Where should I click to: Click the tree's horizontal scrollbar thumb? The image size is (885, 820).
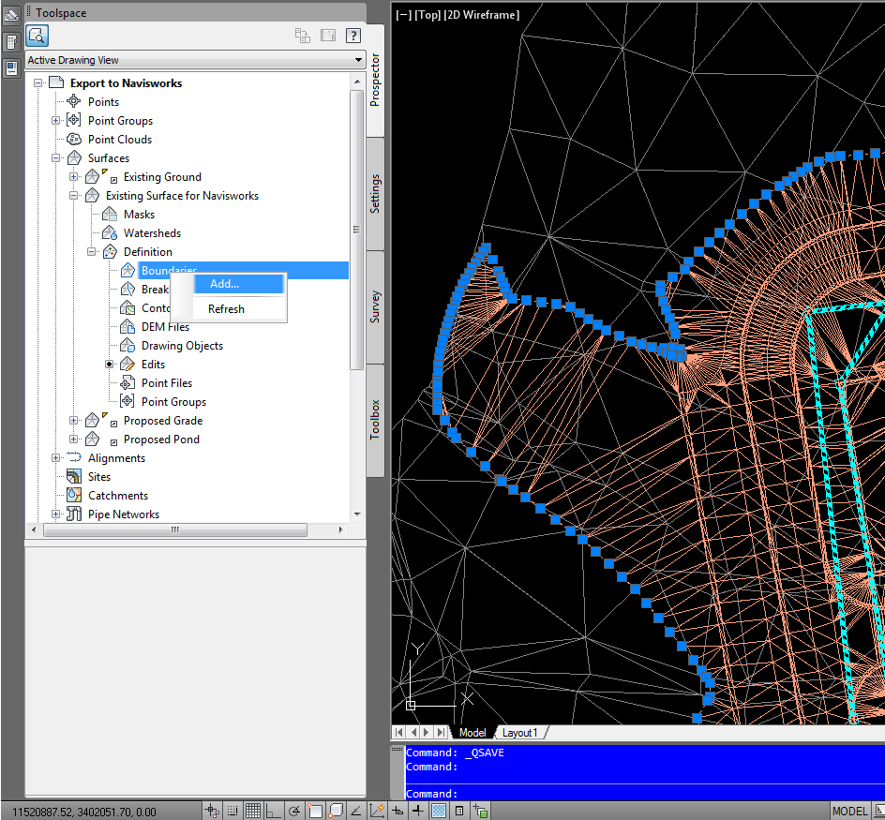[175, 529]
